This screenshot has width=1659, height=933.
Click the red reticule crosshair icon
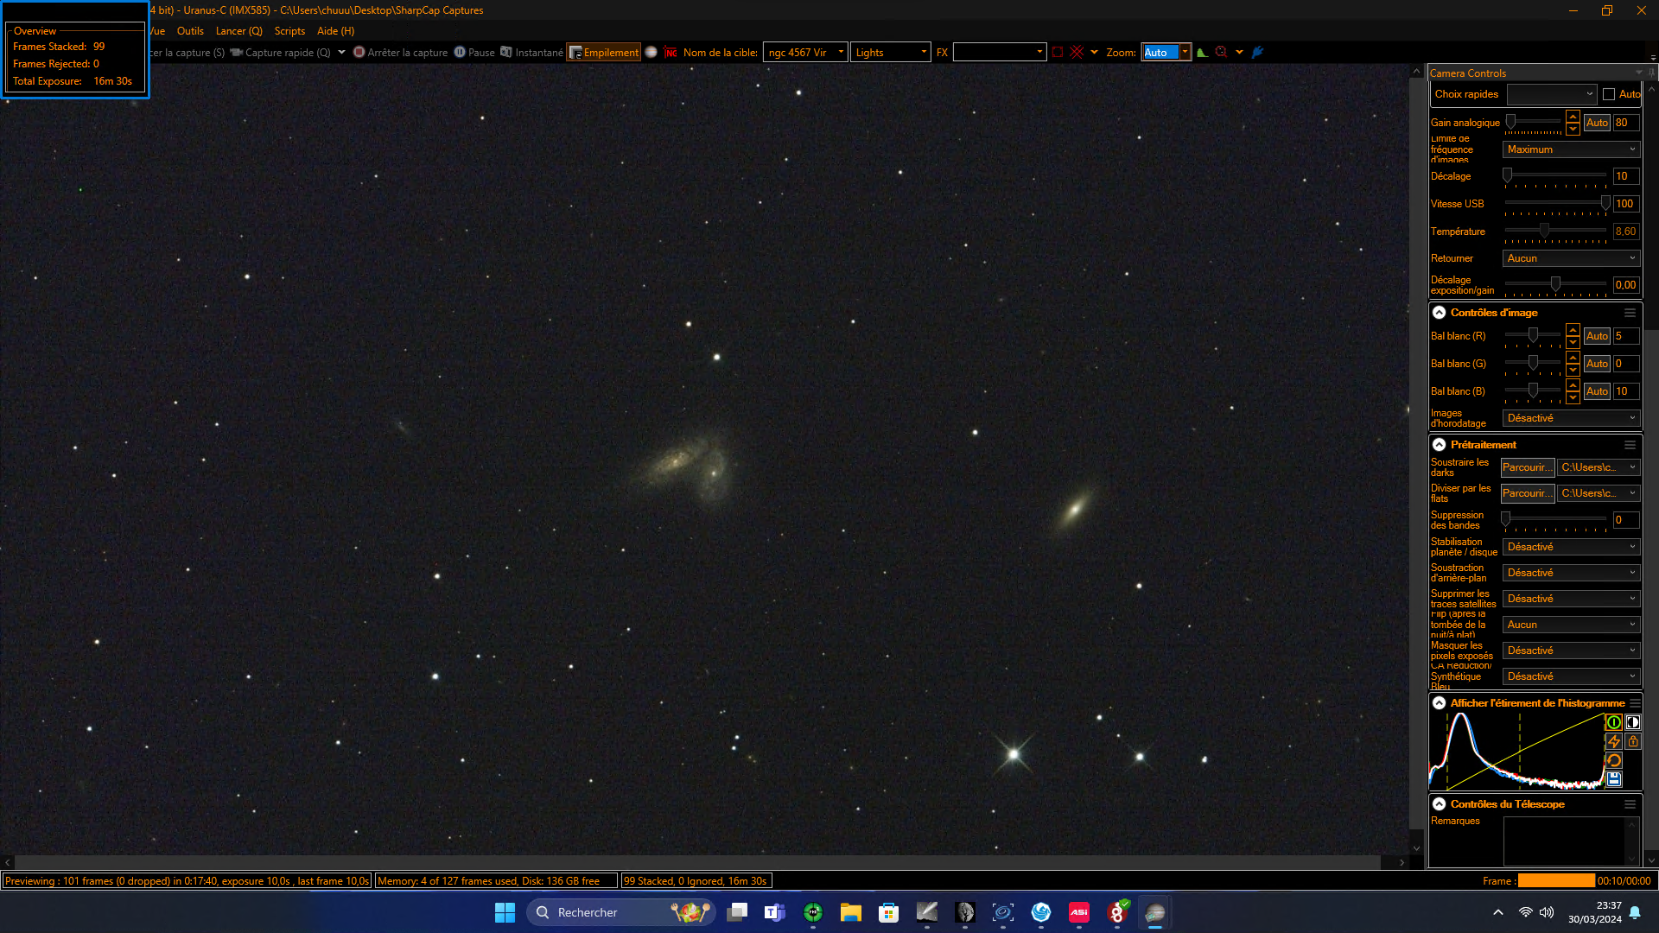[1077, 53]
